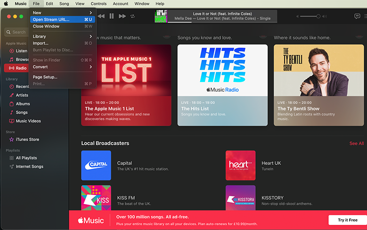Toggle the repeat icon in toolbar
This screenshot has height=230, width=367.
pyautogui.click(x=133, y=16)
